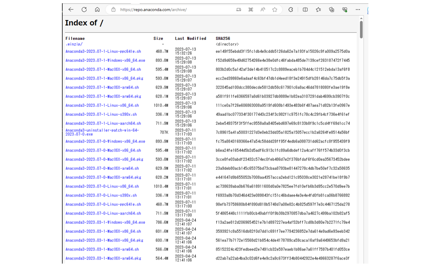This screenshot has width=434, height=266.
Task: Open the .winzip/ directory link
Action: click(x=74, y=44)
